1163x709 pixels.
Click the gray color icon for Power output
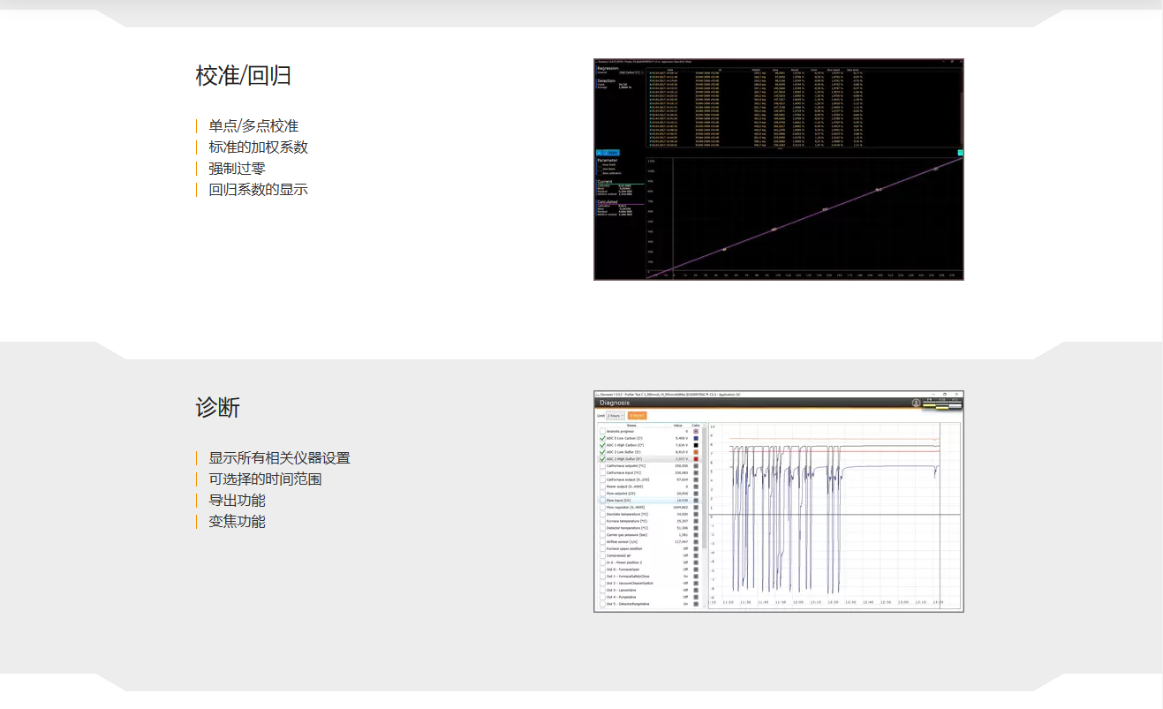[696, 486]
